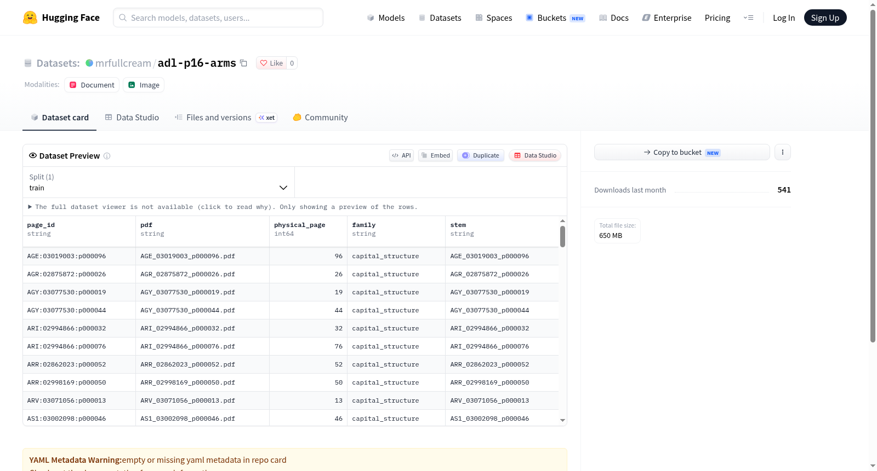The image size is (877, 471).
Task: Open Data Studio from preview header
Action: [535, 155]
